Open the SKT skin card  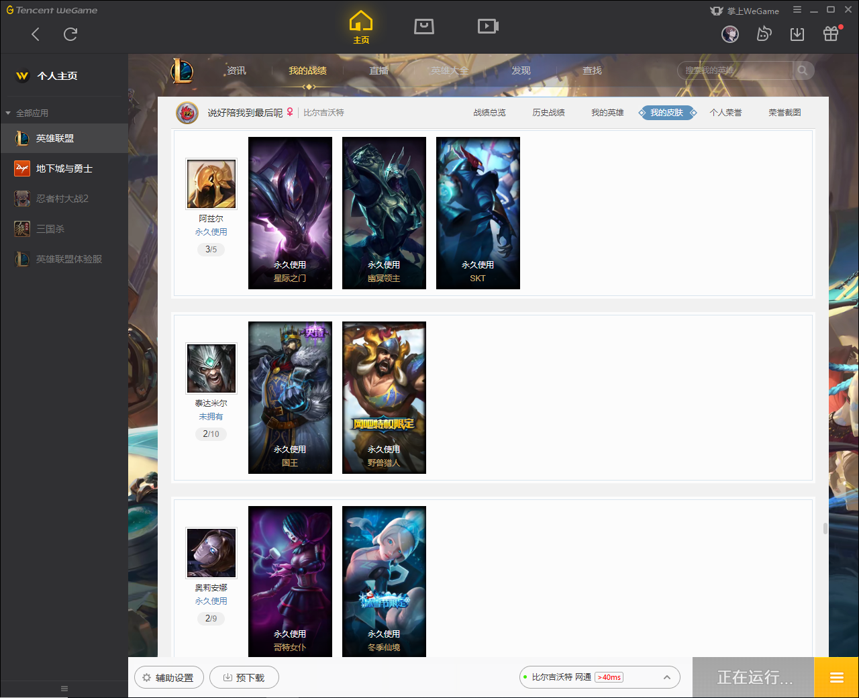(x=478, y=213)
